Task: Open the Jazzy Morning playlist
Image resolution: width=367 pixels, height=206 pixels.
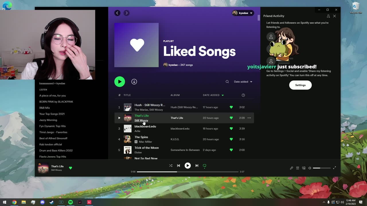Action: pos(48,120)
